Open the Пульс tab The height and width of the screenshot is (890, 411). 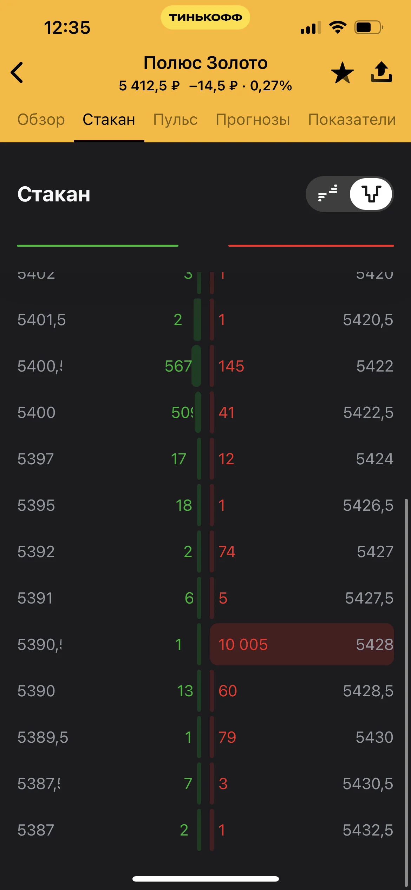click(x=175, y=120)
